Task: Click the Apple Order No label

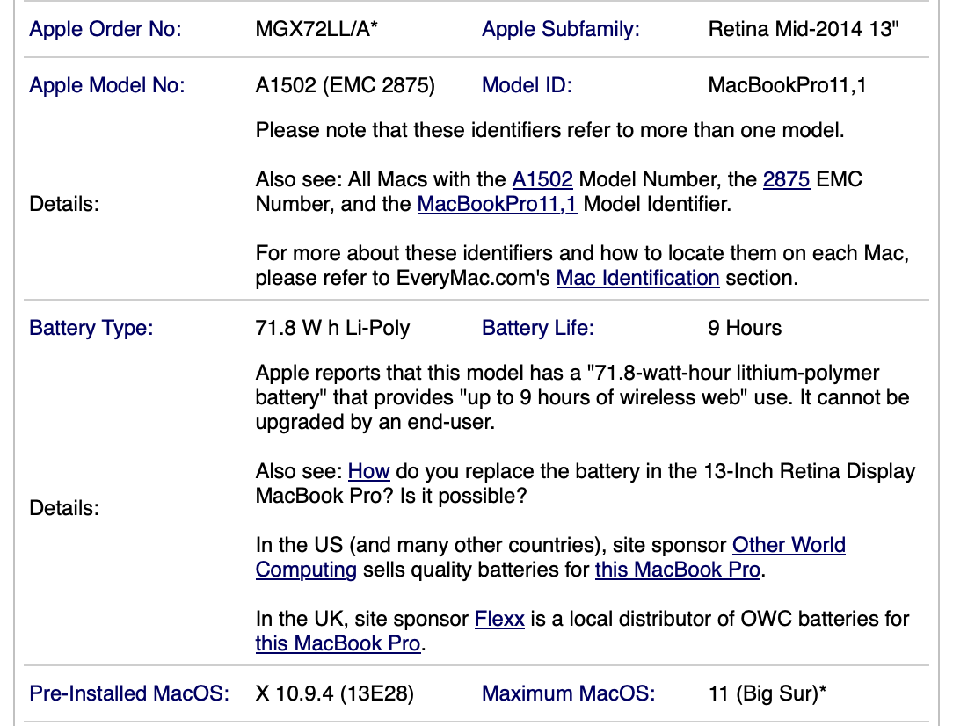Action: [x=105, y=29]
